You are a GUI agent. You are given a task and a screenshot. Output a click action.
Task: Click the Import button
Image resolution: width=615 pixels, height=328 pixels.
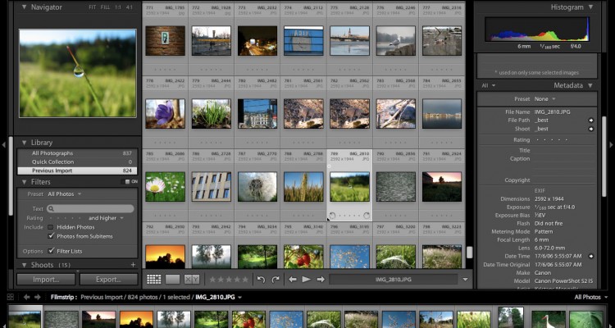[46, 280]
